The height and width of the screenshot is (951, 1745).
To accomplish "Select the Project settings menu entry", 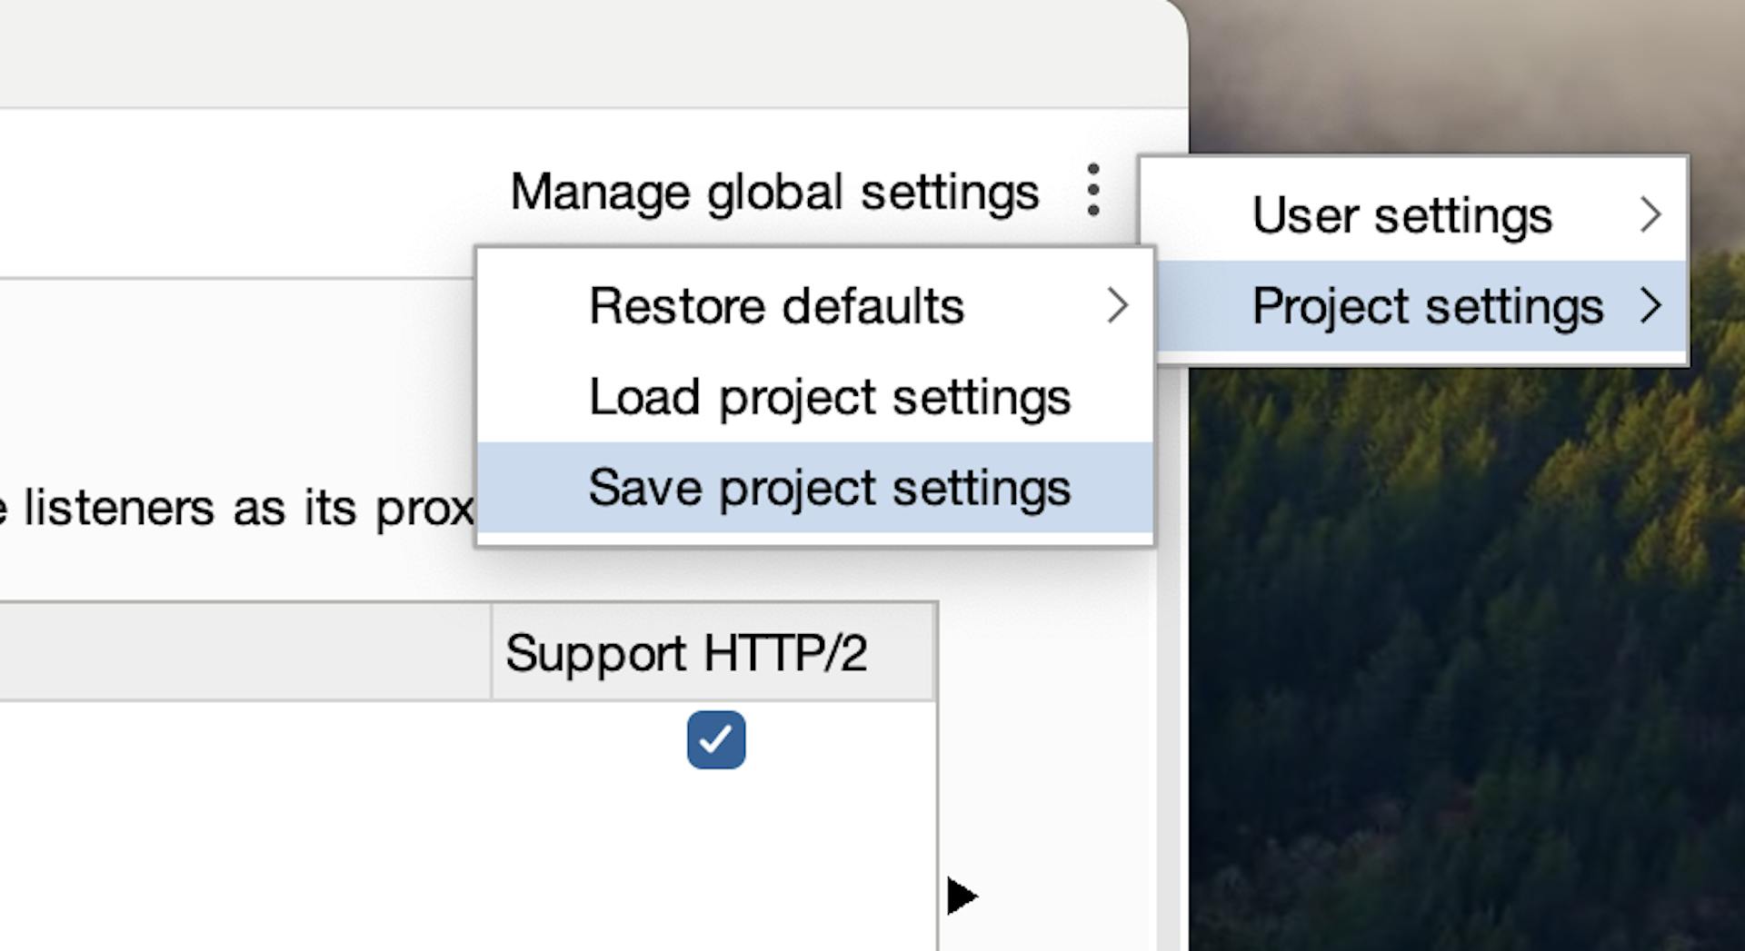I will pyautogui.click(x=1427, y=306).
